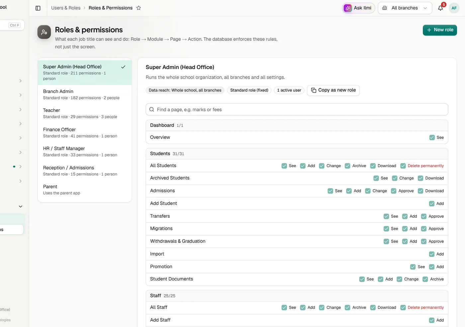Toggle Add checkbox for Import
Viewport: 465px width, 327px height.
432,254
